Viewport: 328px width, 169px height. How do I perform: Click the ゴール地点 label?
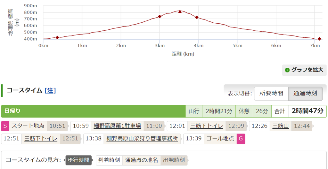click(x=220, y=139)
